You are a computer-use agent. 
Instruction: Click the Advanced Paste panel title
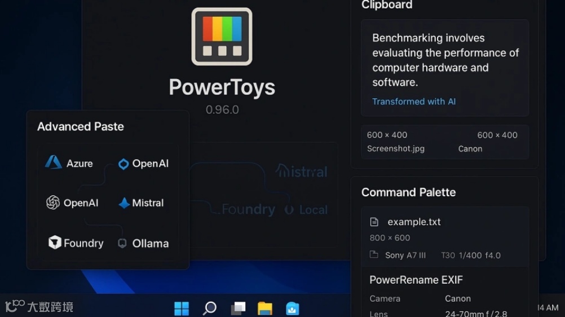pyautogui.click(x=81, y=126)
